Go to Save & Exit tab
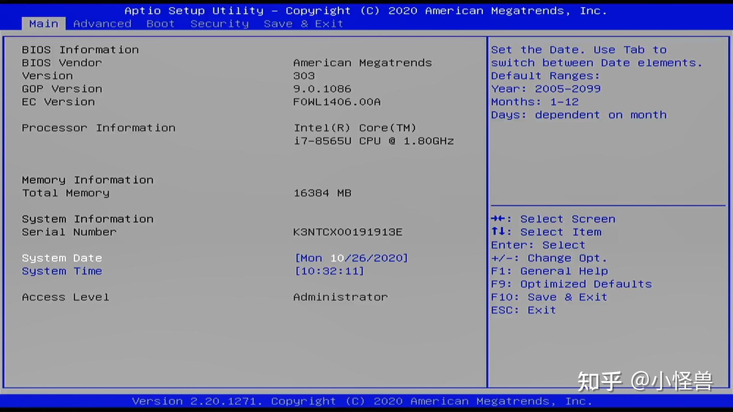 304,24
